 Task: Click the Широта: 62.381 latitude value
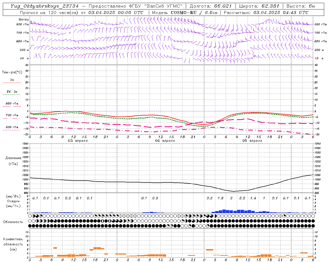tap(259, 6)
